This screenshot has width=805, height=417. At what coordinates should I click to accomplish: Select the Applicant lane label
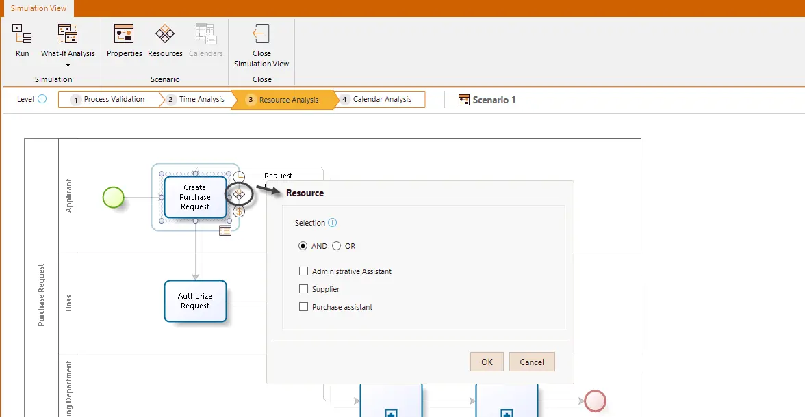[x=68, y=196]
